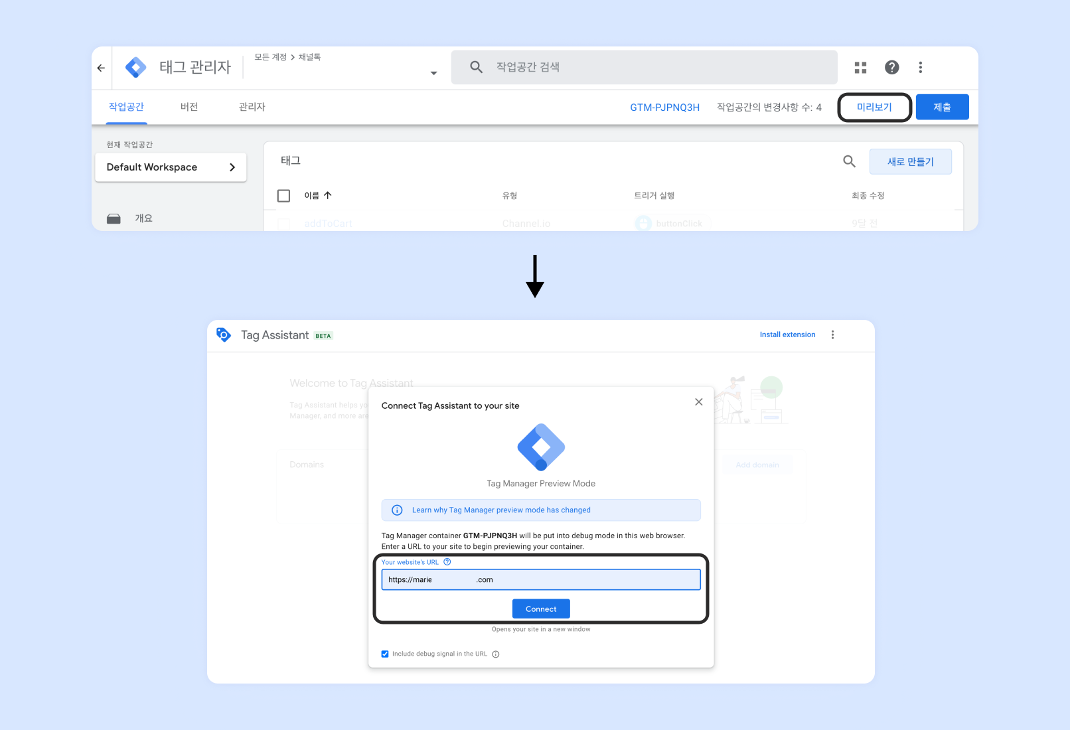Switch to the 관리자 tab
This screenshot has width=1070, height=730.
point(252,107)
